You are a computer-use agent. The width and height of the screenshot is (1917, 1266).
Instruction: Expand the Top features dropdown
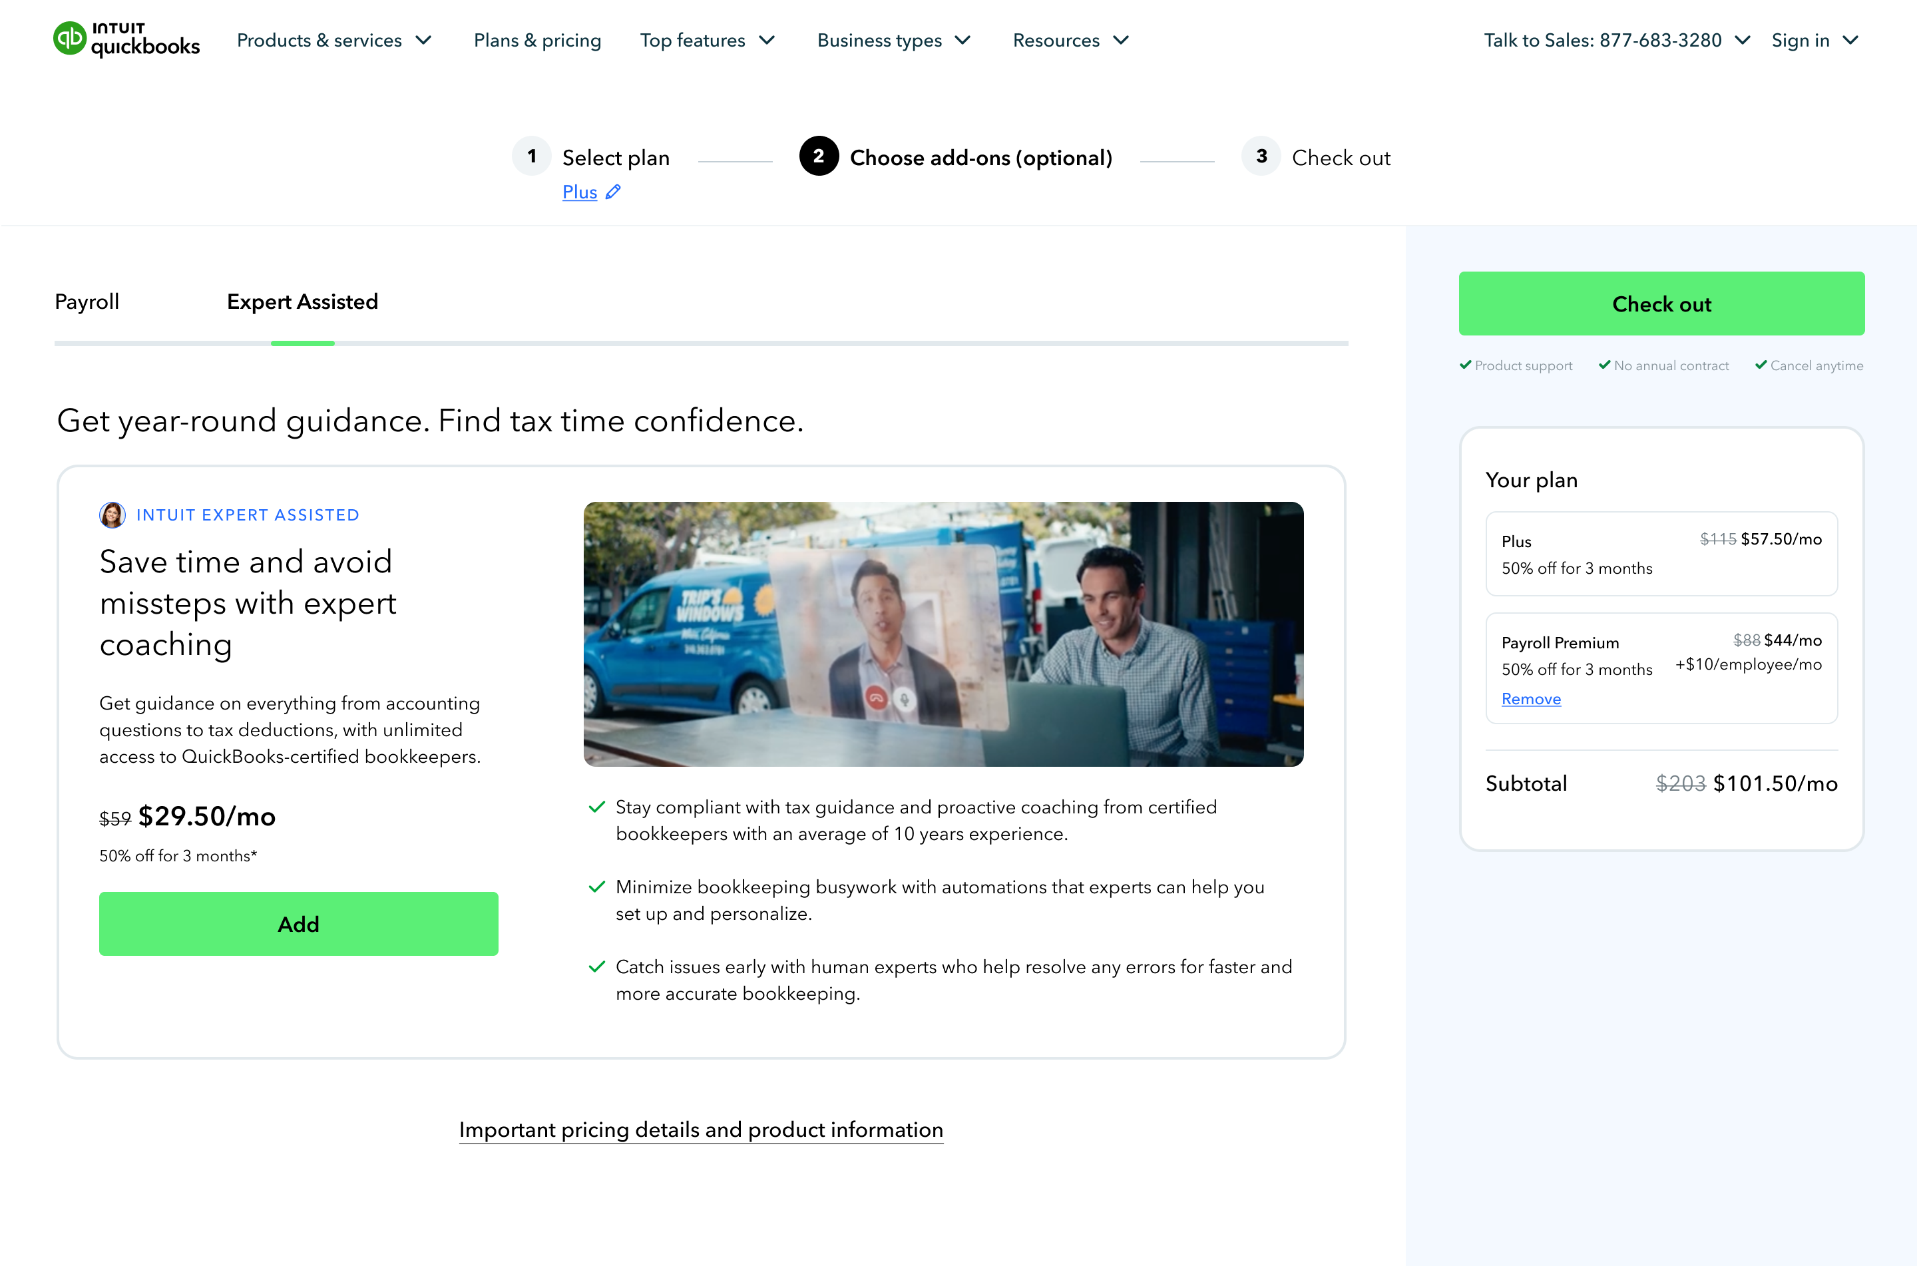point(708,41)
